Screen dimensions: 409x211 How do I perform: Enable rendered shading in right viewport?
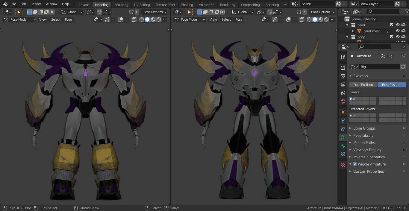tap(326, 19)
